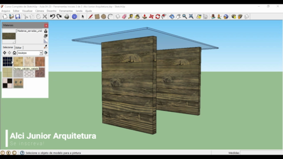The height and width of the screenshot is (159, 283).
Task: Switch to the Selecionar tab in Materiais
Action: click(x=8, y=47)
